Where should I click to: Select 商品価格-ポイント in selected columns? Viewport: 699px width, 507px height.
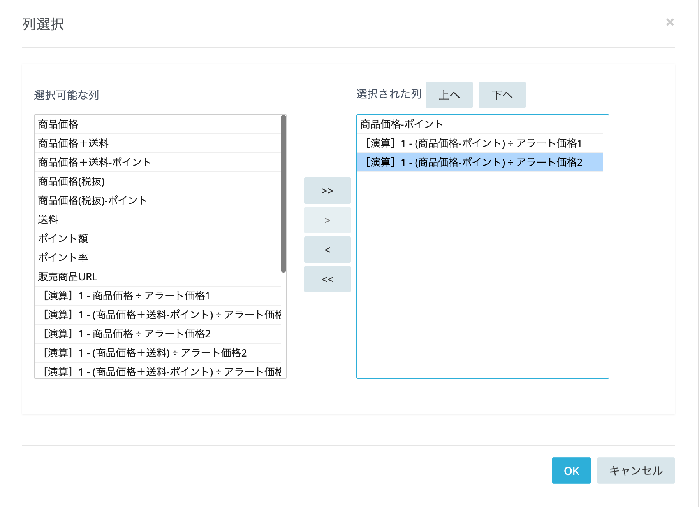(401, 124)
